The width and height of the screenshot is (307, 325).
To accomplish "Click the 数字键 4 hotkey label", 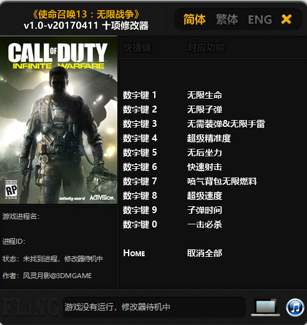I will coord(140,138).
